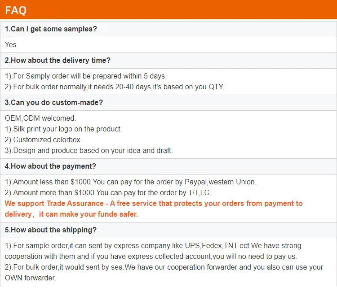Click 'Silk print your logo on the product'
The height and width of the screenshot is (288, 337).
(x=63, y=129)
